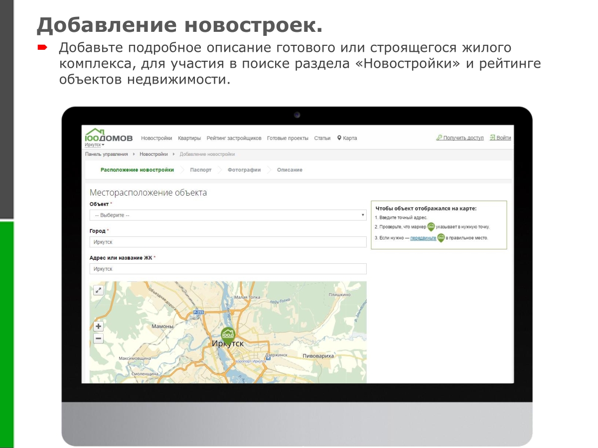The height and width of the screenshot is (448, 598).
Task: Click the green house marker on map
Action: 228,335
